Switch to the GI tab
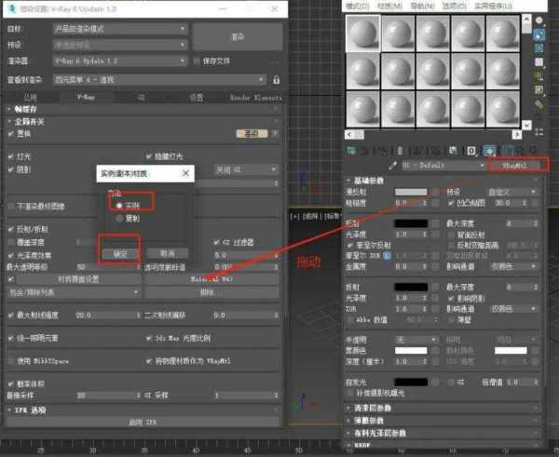Screen dimensions: 559x457 point(142,97)
